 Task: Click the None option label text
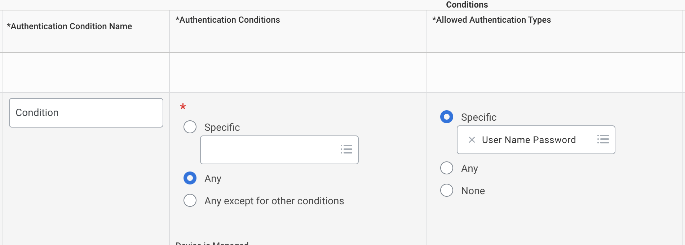click(x=473, y=191)
